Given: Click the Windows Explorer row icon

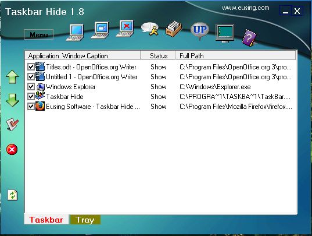Looking at the screenshot, I should coord(41,87).
